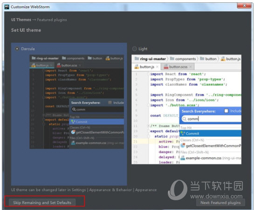Select the Darcula theme radio button

click(x=17, y=49)
